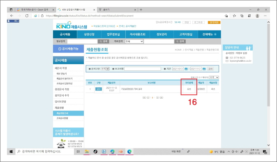The width and height of the screenshot is (277, 162).
Task: Click the 연장 session extend button
Action: pyautogui.click(x=187, y=23)
